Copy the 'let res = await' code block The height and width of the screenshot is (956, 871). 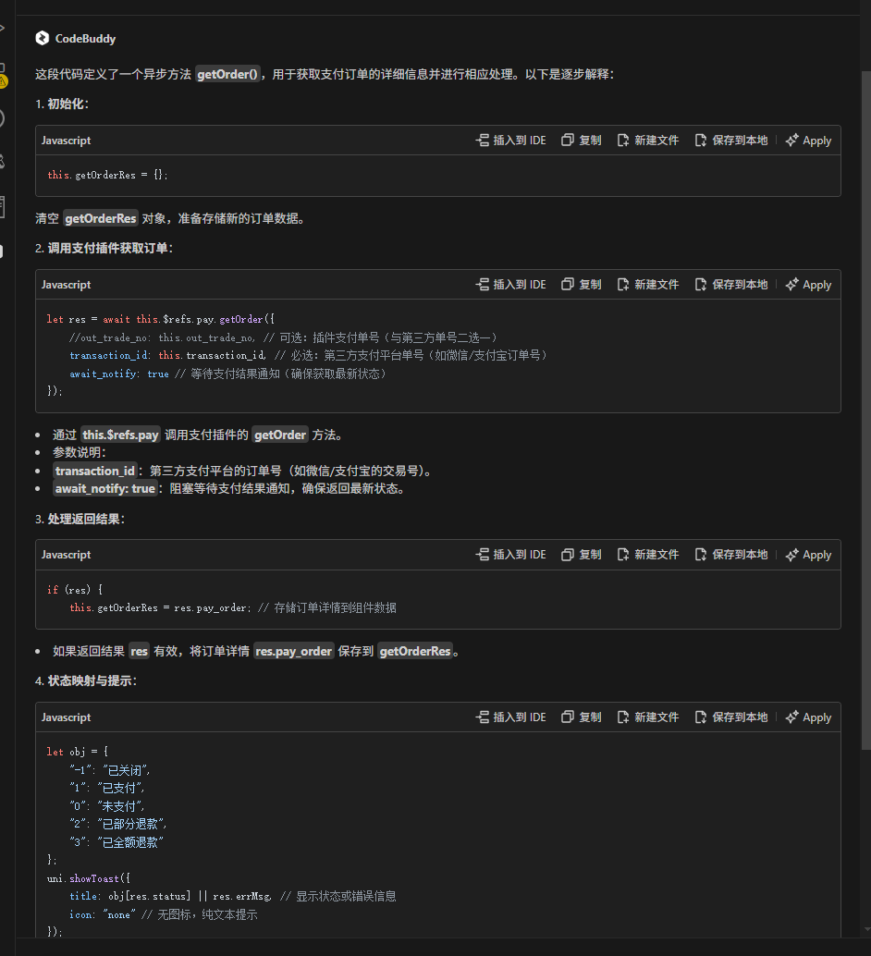pos(582,284)
